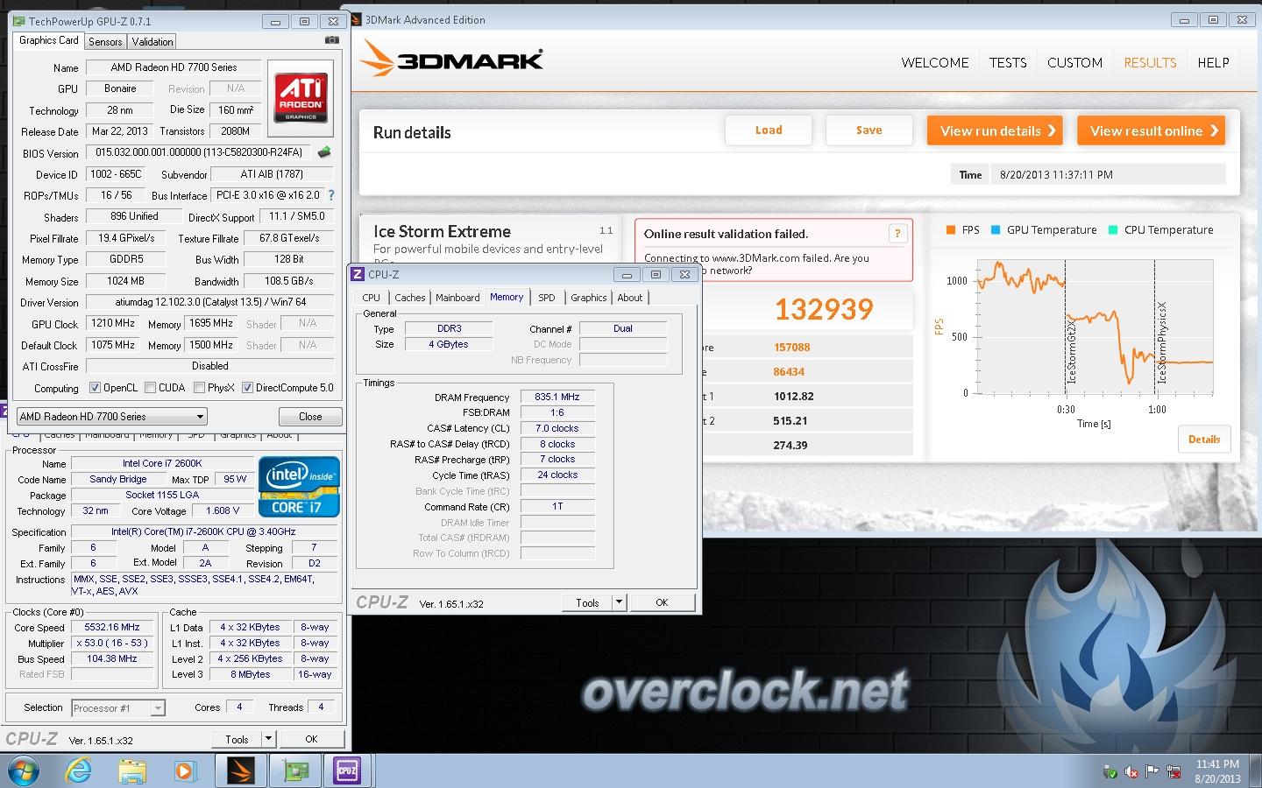Click the blue GPU Temperature legend swatch
This screenshot has height=788, width=1262.
996,230
